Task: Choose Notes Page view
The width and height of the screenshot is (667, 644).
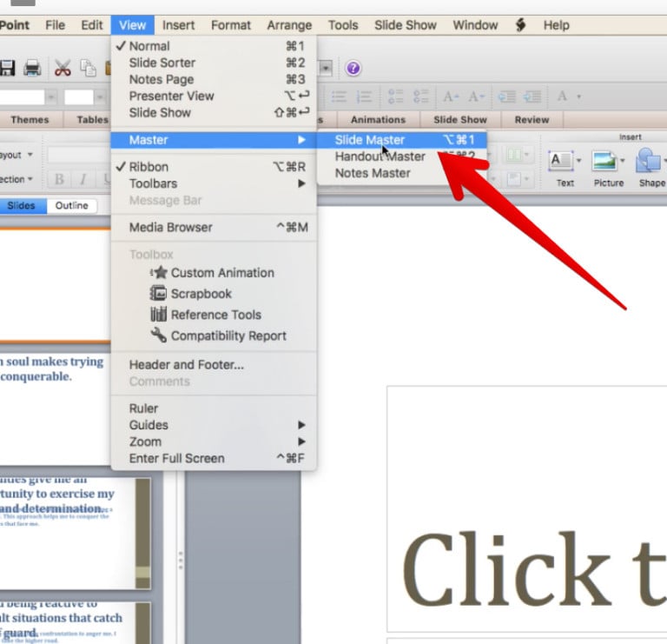Action: tap(214, 79)
